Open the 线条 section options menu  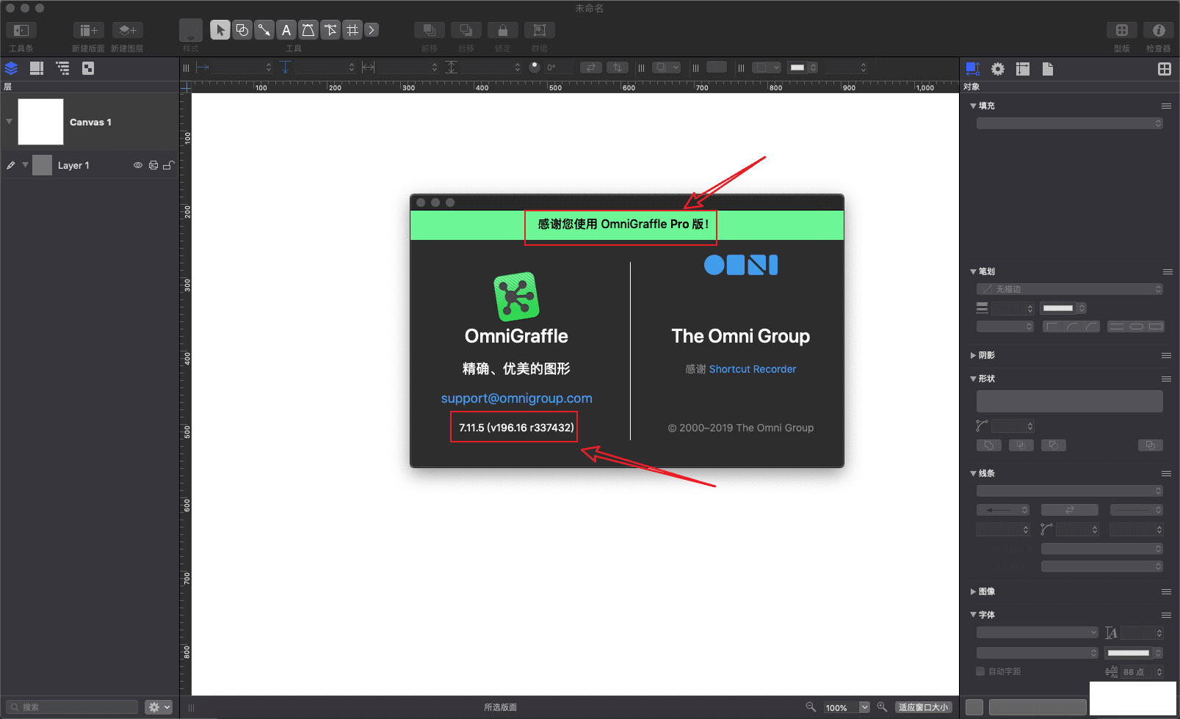click(1166, 473)
